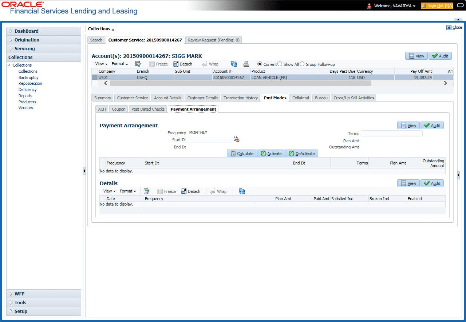Click the refresh icon in Details toolbar
This screenshot has width=466, height=322.
[x=242, y=191]
